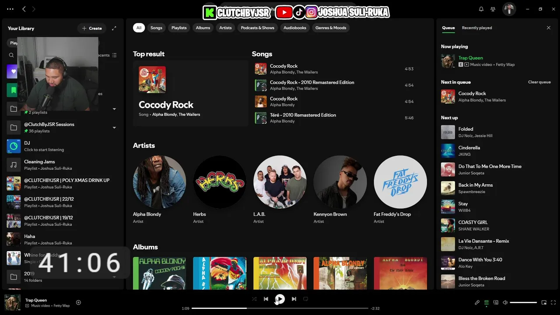Open the Fat Freddy's Drop artist card
560x315 pixels.
pyautogui.click(x=400, y=189)
